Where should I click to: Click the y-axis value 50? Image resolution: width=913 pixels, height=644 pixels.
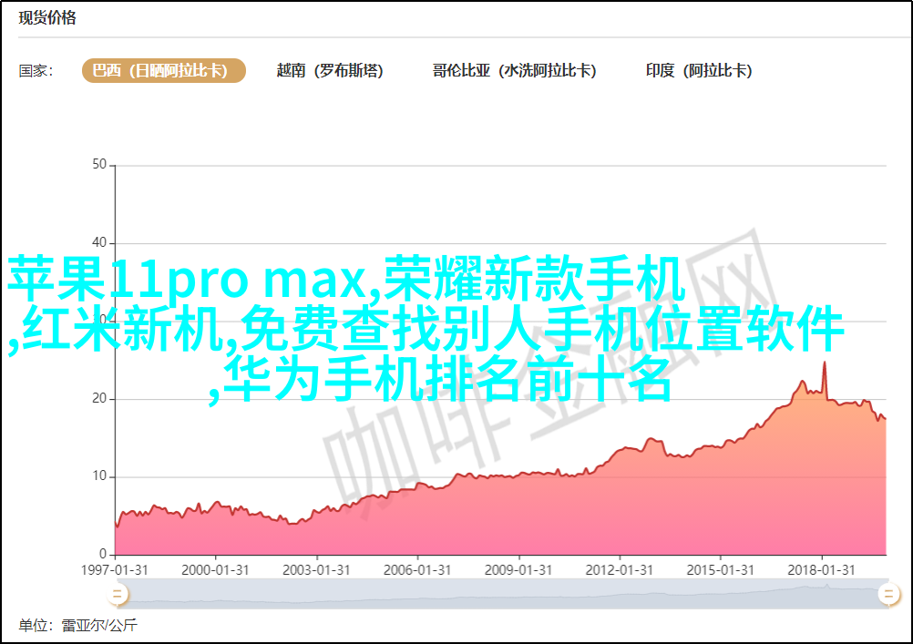(99, 165)
